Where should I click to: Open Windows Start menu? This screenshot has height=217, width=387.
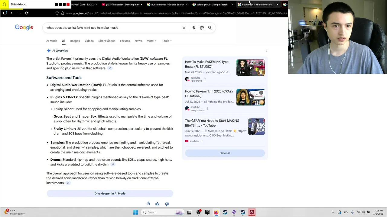135,212
